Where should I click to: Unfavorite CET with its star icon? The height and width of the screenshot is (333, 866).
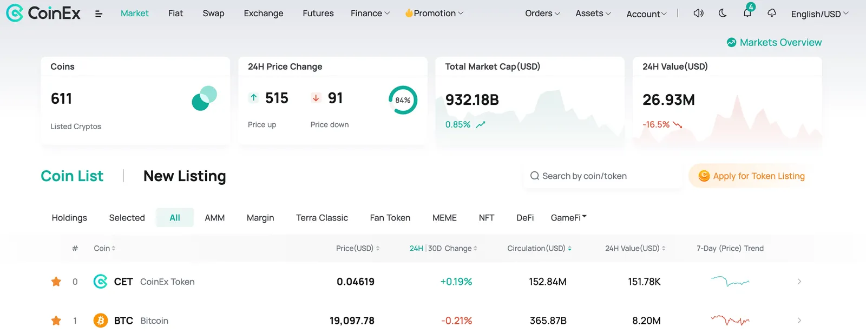(x=56, y=282)
